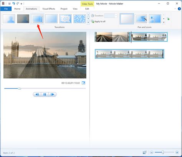The height and width of the screenshot is (157, 182).
Task: Step to the next frame
Action: click(x=52, y=95)
